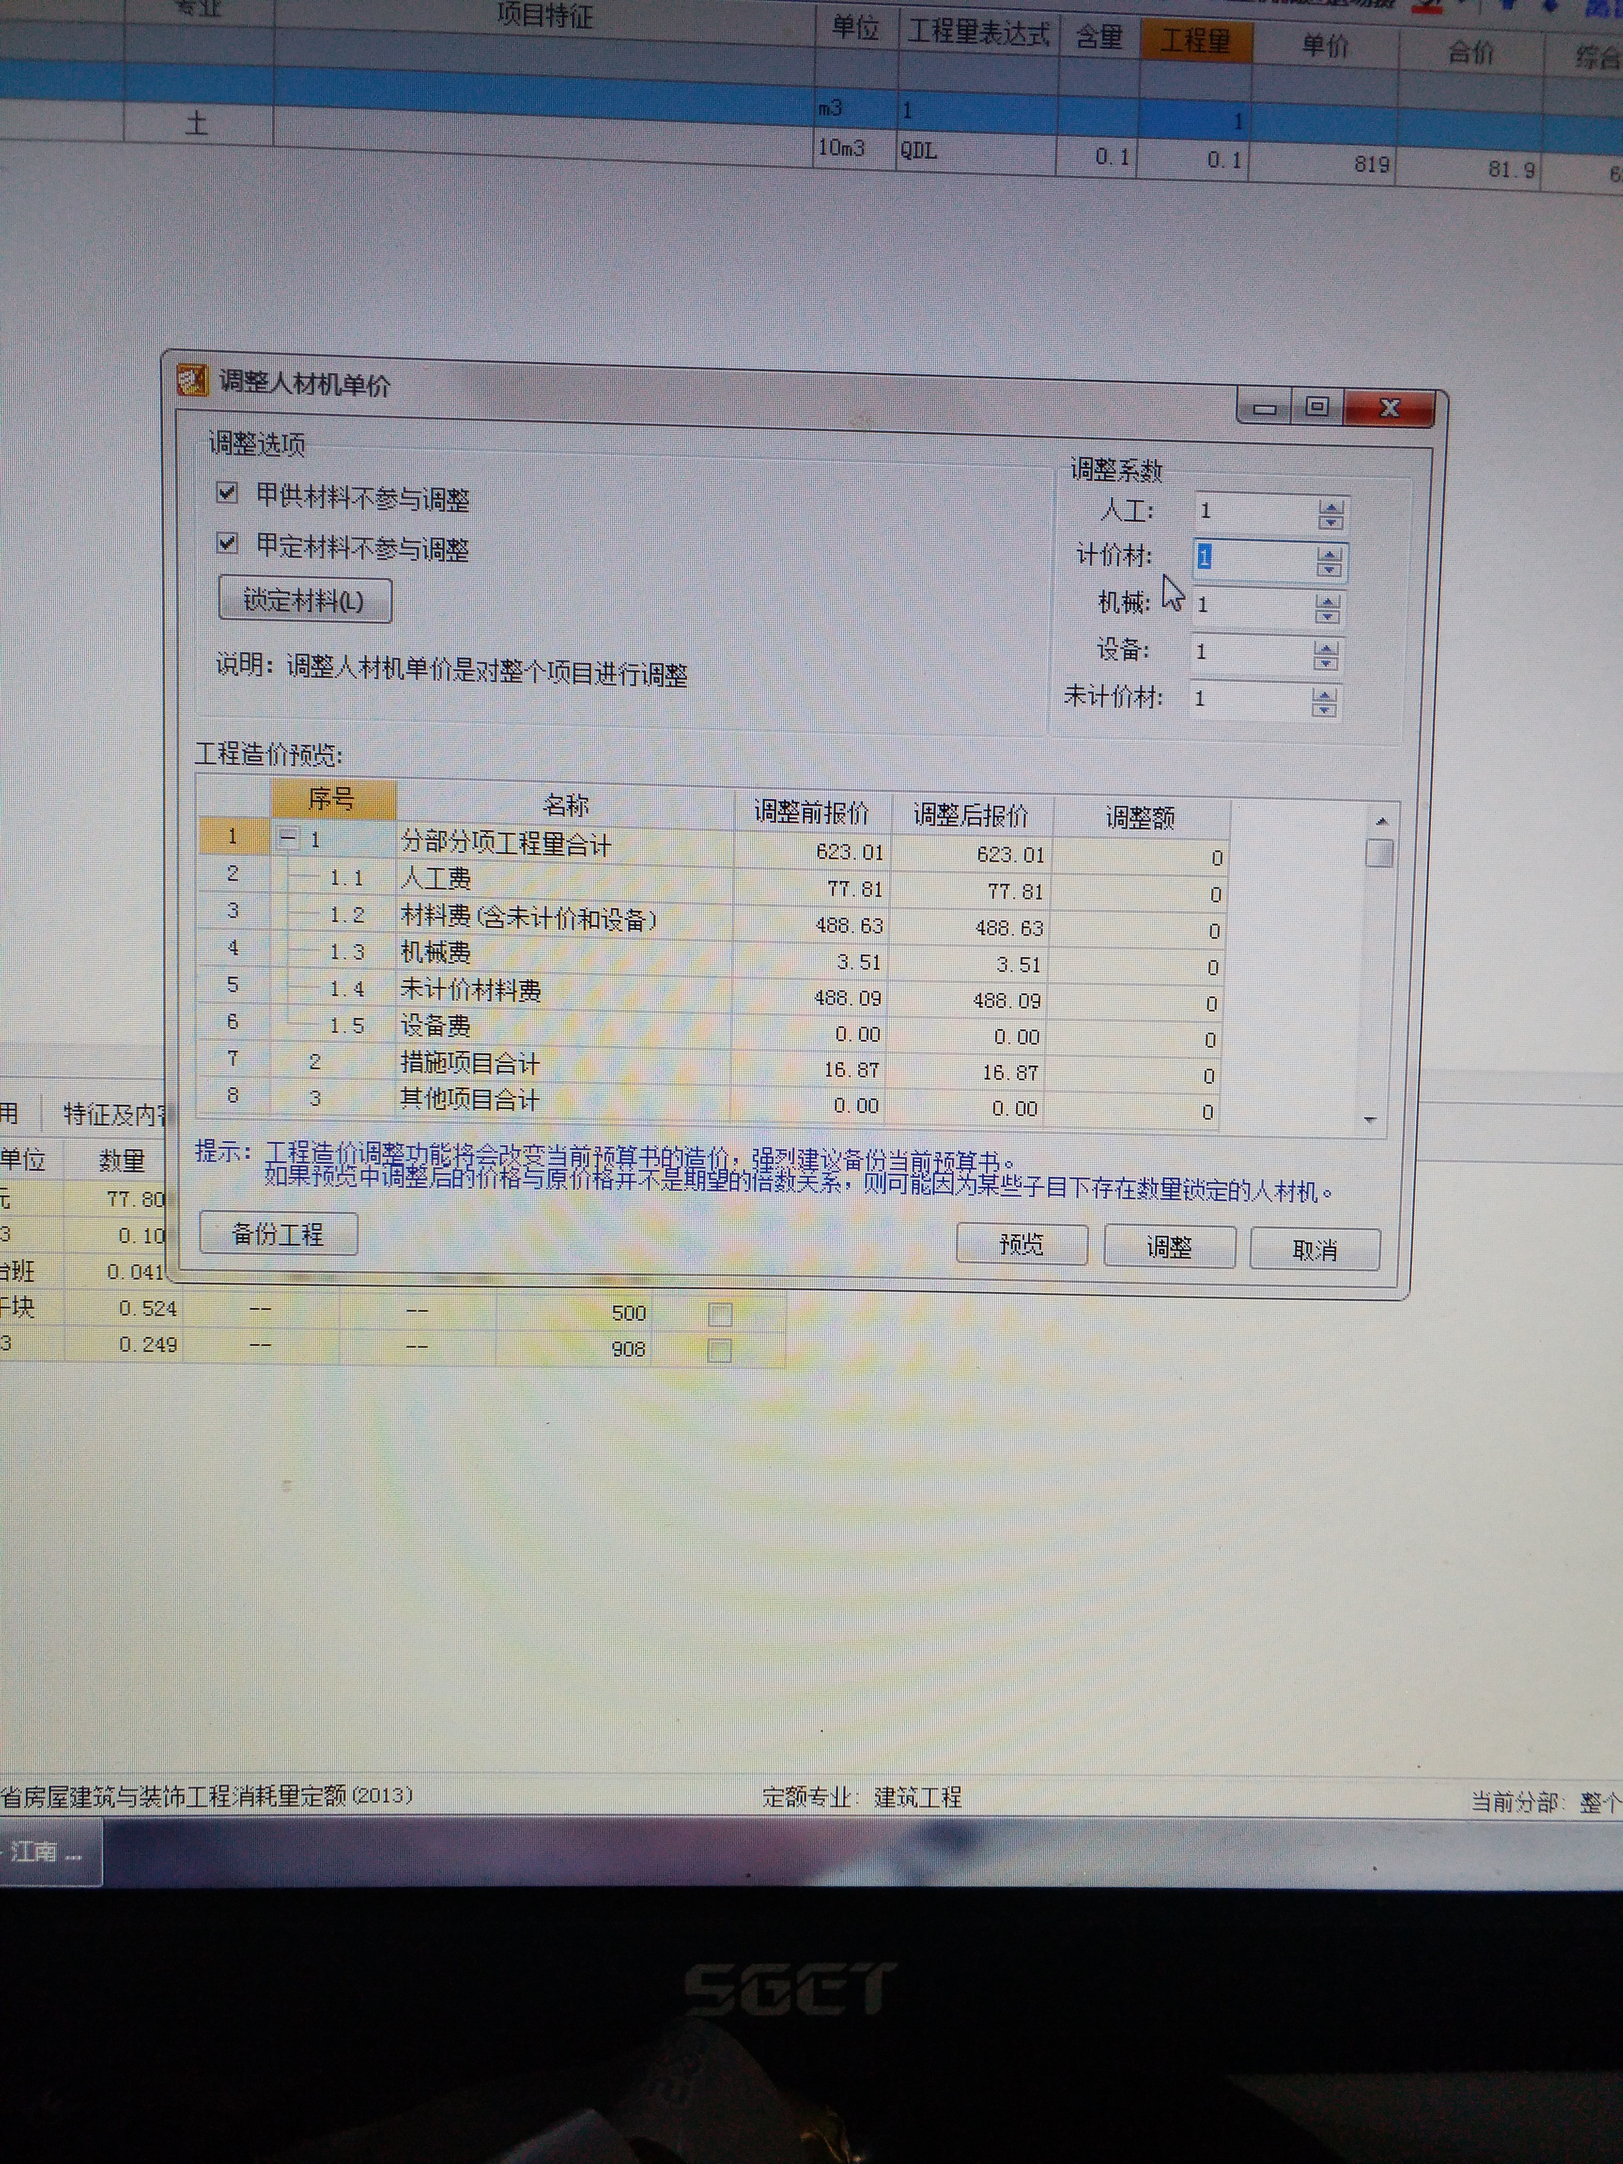The image size is (1623, 2164).
Task: Click the 取消 button
Action: [x=1314, y=1249]
